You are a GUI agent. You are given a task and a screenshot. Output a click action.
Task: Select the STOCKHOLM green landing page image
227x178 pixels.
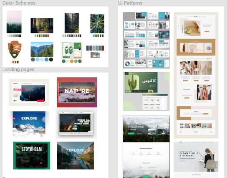(x=32, y=155)
